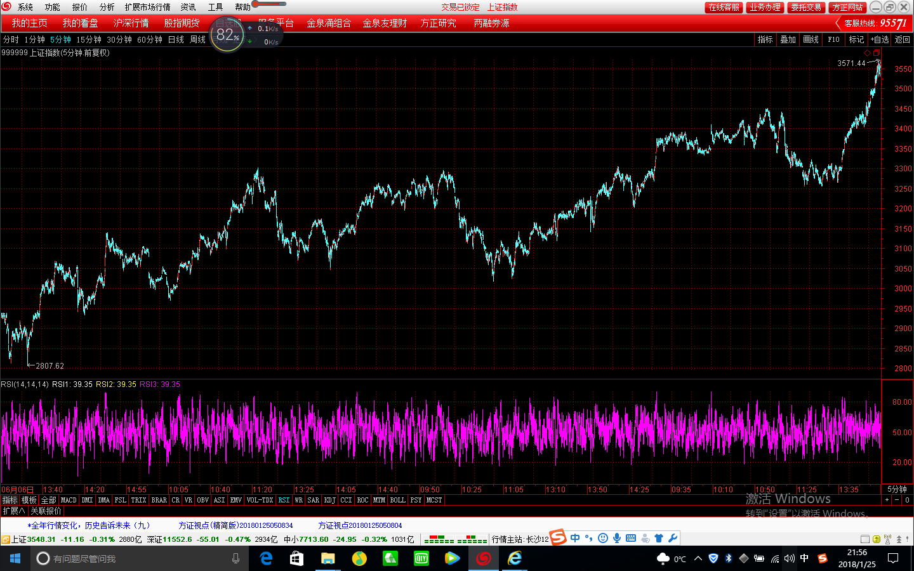Open the 分析 menu
Screen dimensions: 914x571
point(107,7)
